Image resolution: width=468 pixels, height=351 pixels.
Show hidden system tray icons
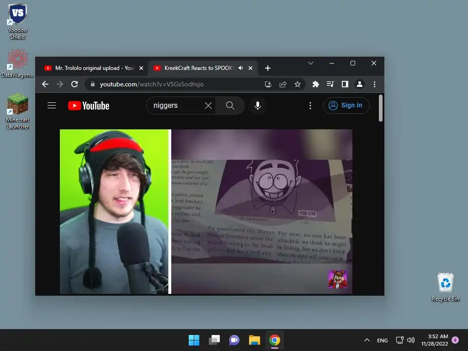(367, 340)
